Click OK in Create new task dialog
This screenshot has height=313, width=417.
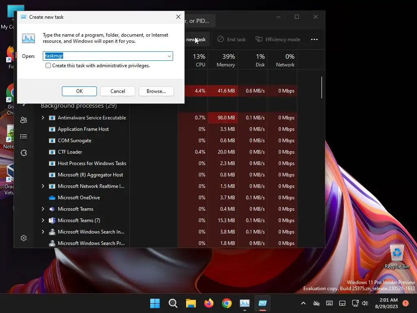click(79, 91)
